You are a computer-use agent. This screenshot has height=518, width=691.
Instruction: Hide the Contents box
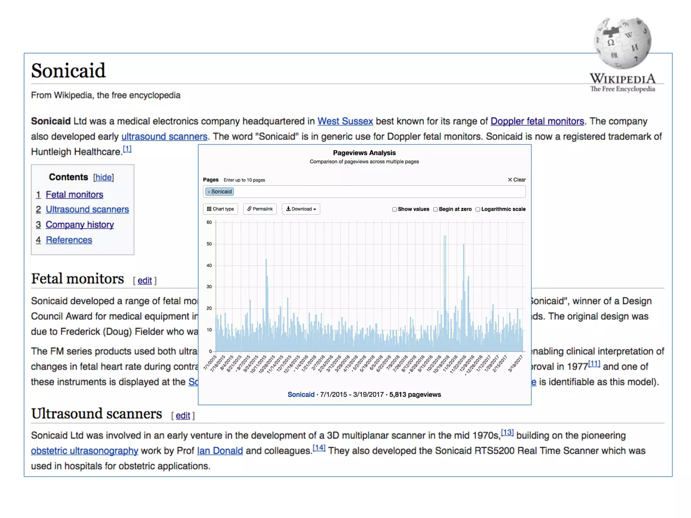click(104, 177)
